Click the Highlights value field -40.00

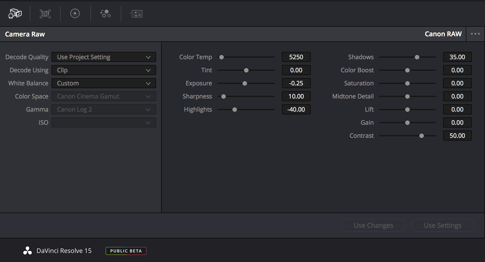pyautogui.click(x=296, y=109)
